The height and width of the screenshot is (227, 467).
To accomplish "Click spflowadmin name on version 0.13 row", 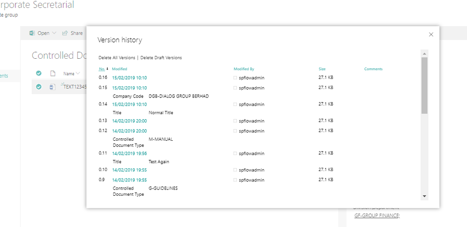I will pos(251,121).
